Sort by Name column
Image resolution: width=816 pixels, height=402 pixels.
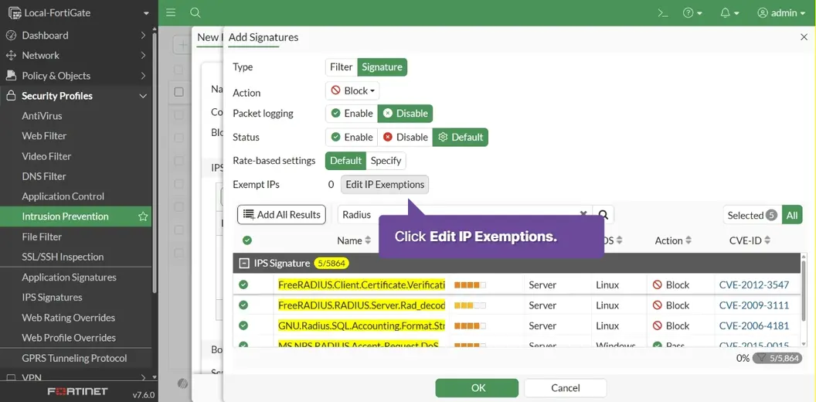point(354,240)
